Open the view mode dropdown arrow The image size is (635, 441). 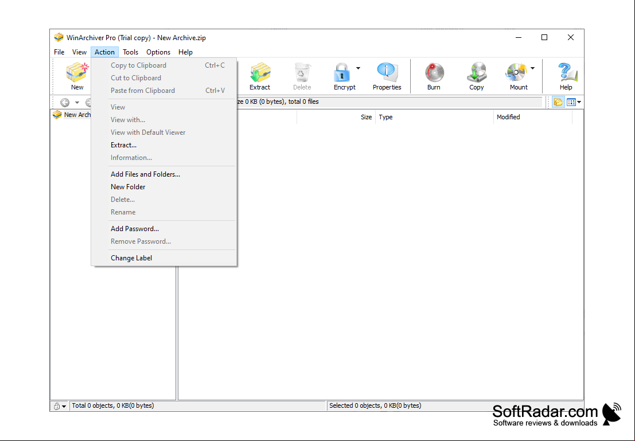[579, 102]
